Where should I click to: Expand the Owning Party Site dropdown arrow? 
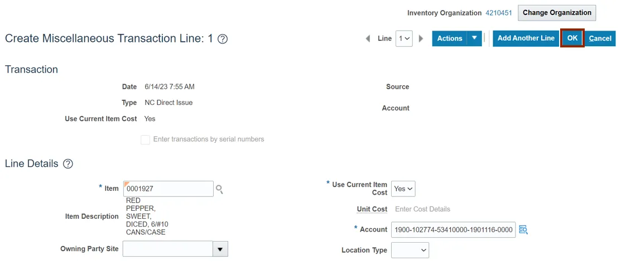tap(220, 249)
